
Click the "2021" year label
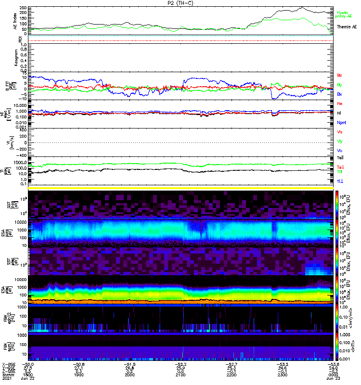click(x=7, y=378)
